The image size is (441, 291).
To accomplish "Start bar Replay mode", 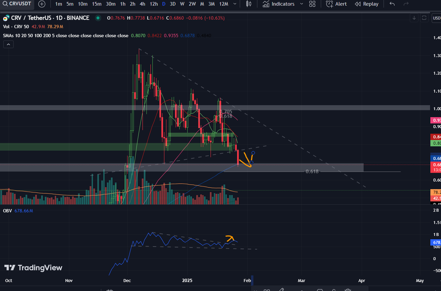I will [366, 4].
